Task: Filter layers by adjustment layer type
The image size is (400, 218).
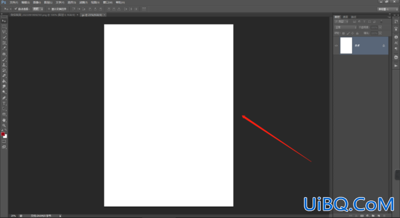Action: tap(360, 22)
